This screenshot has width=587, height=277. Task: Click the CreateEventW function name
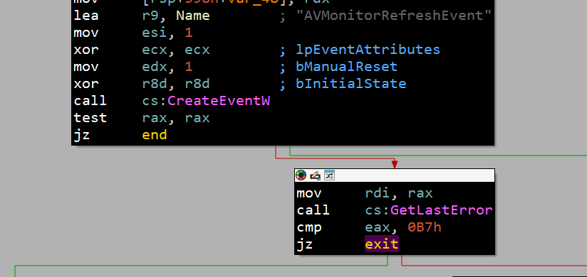(x=218, y=101)
